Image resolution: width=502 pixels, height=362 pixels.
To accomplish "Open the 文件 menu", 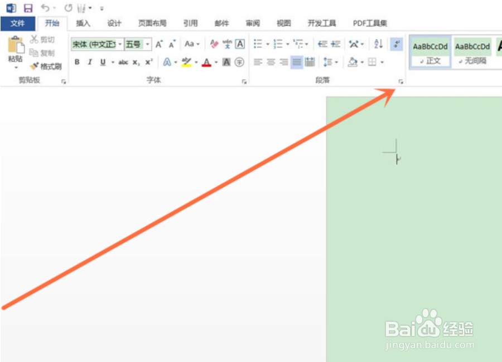I will pyautogui.click(x=18, y=23).
